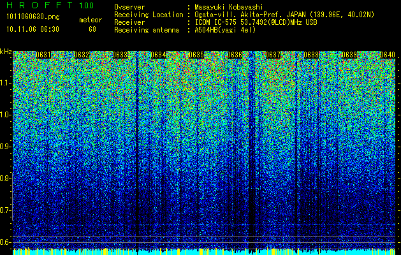Click the 0638 time marker
Screen dimensions: 401x255
[311, 55]
